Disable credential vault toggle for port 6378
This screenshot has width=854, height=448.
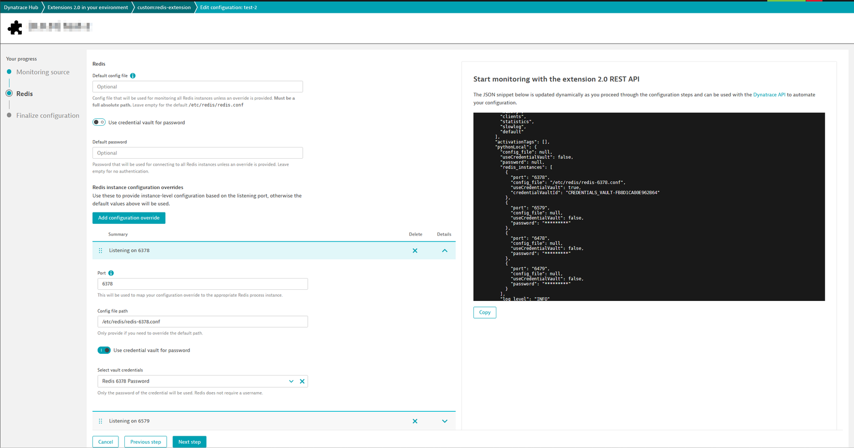click(104, 350)
